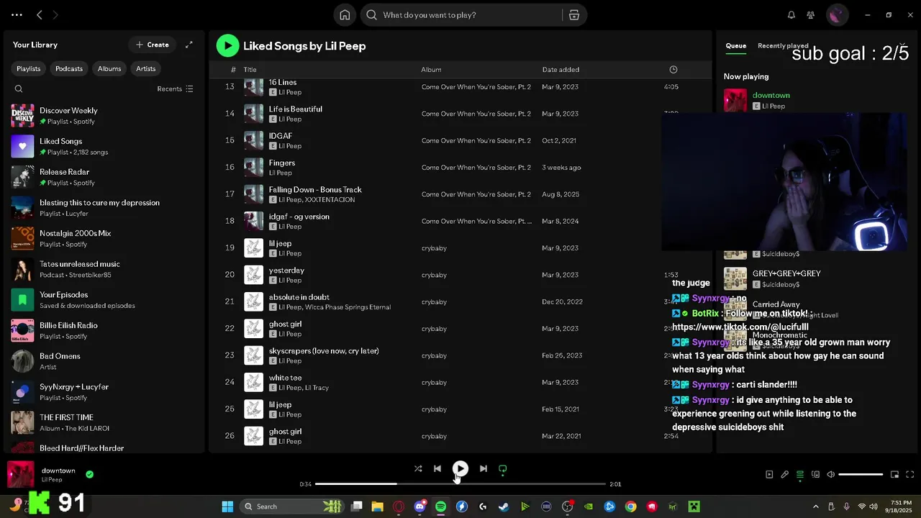This screenshot has width=921, height=518.
Task: Open Nostalgia 2000s Mix playlist
Action: click(104, 238)
